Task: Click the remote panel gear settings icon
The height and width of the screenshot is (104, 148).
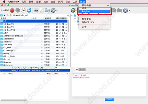Action: click(x=126, y=10)
